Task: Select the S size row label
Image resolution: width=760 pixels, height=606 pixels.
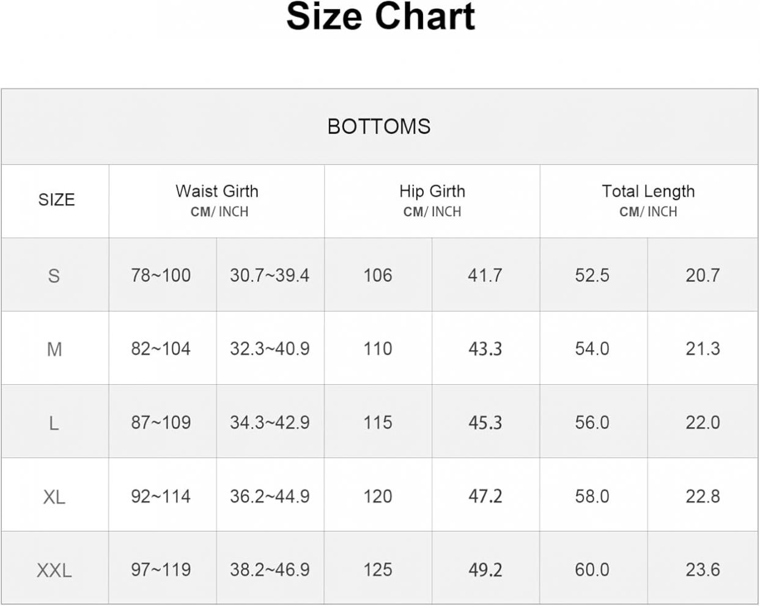Action: (x=55, y=275)
